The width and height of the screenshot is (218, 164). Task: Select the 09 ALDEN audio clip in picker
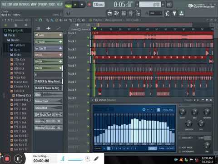48,82
